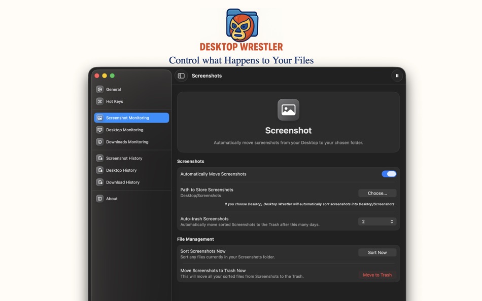
Task: Click the yellow minimize window button
Action: [105, 76]
